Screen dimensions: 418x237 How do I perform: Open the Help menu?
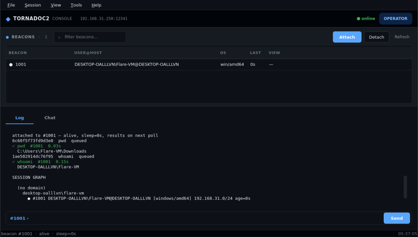pos(96,5)
